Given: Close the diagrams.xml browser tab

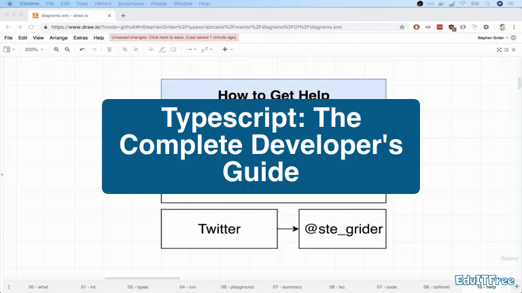Looking at the screenshot, I should (109, 16).
